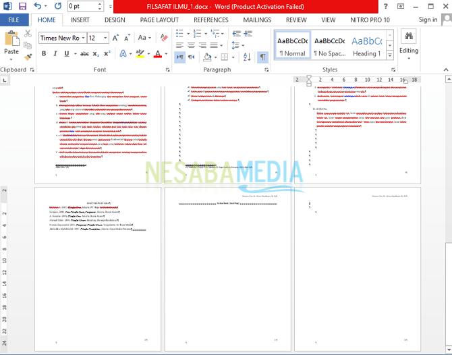Expand underline style options arrow
Viewport: 452px width, 355px height.
click(x=76, y=54)
